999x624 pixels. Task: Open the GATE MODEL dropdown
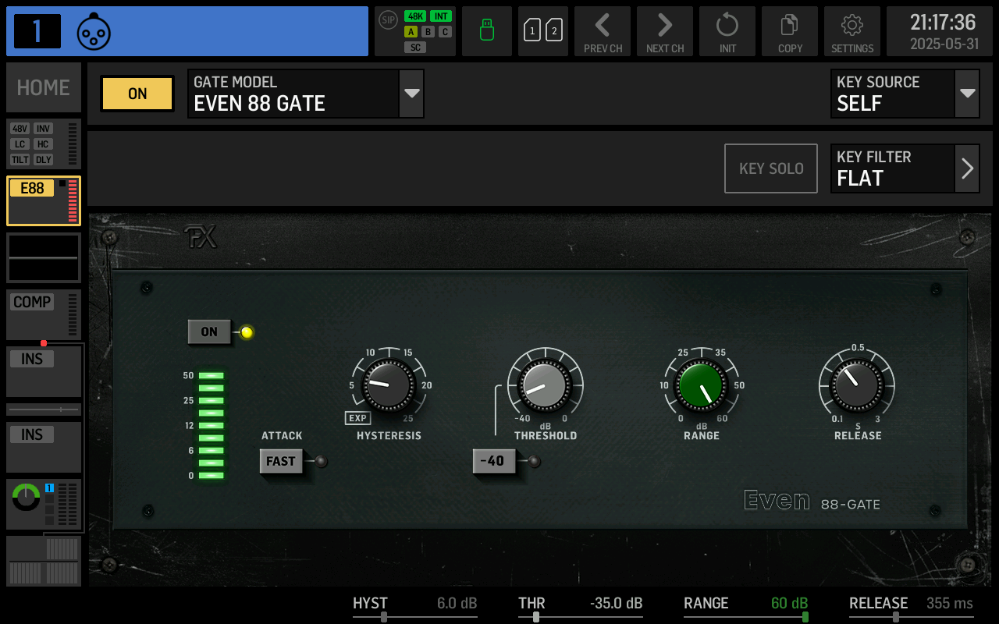tap(411, 93)
